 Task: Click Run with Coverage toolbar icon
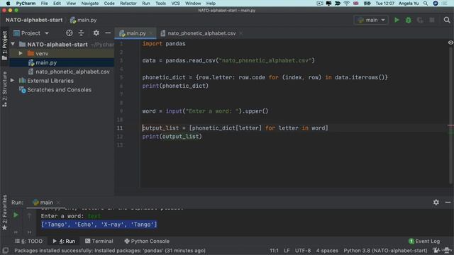420,20
